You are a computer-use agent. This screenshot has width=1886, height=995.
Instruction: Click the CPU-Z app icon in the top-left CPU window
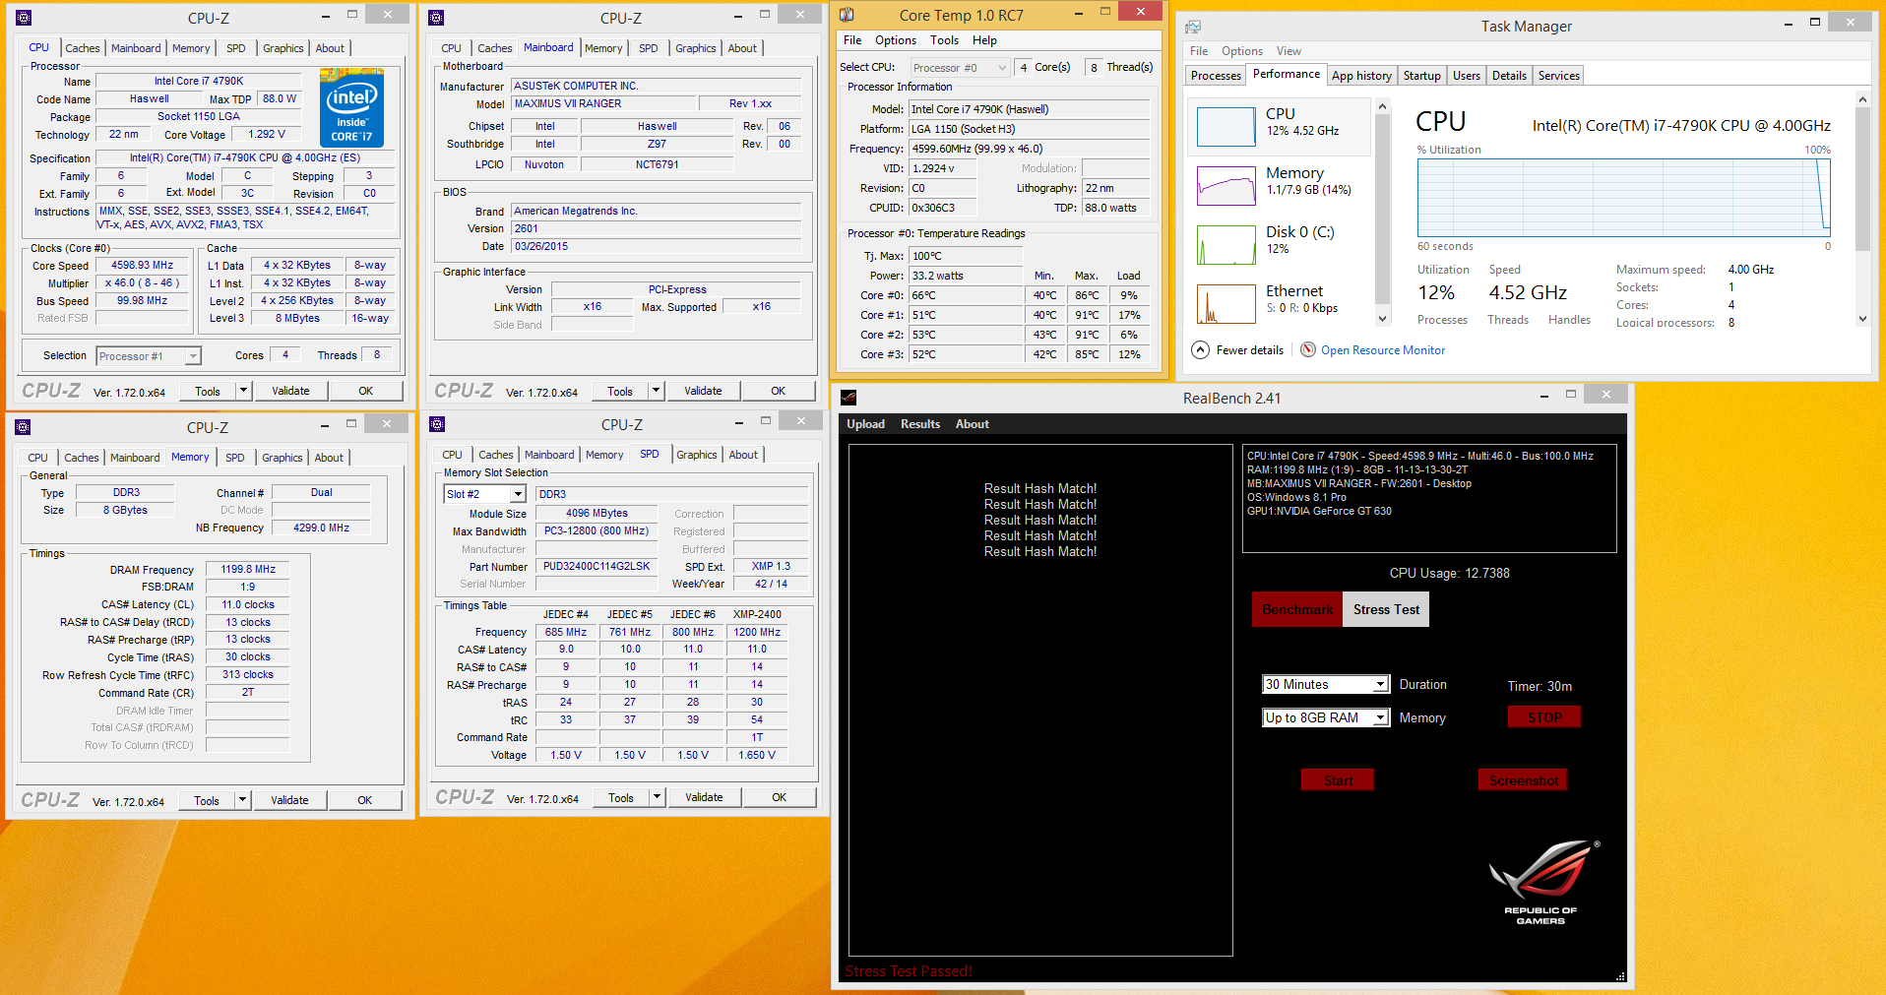click(x=24, y=18)
